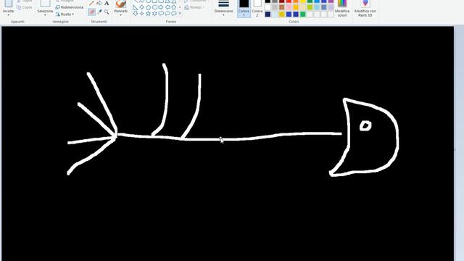Screen dimensions: 464x261
Task: Click the Copia button
Action: click(x=24, y=7)
